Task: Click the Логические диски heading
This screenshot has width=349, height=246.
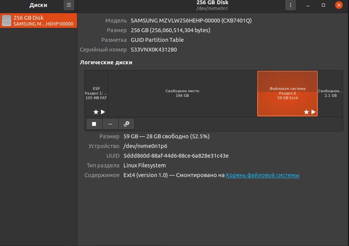Action: click(x=106, y=62)
